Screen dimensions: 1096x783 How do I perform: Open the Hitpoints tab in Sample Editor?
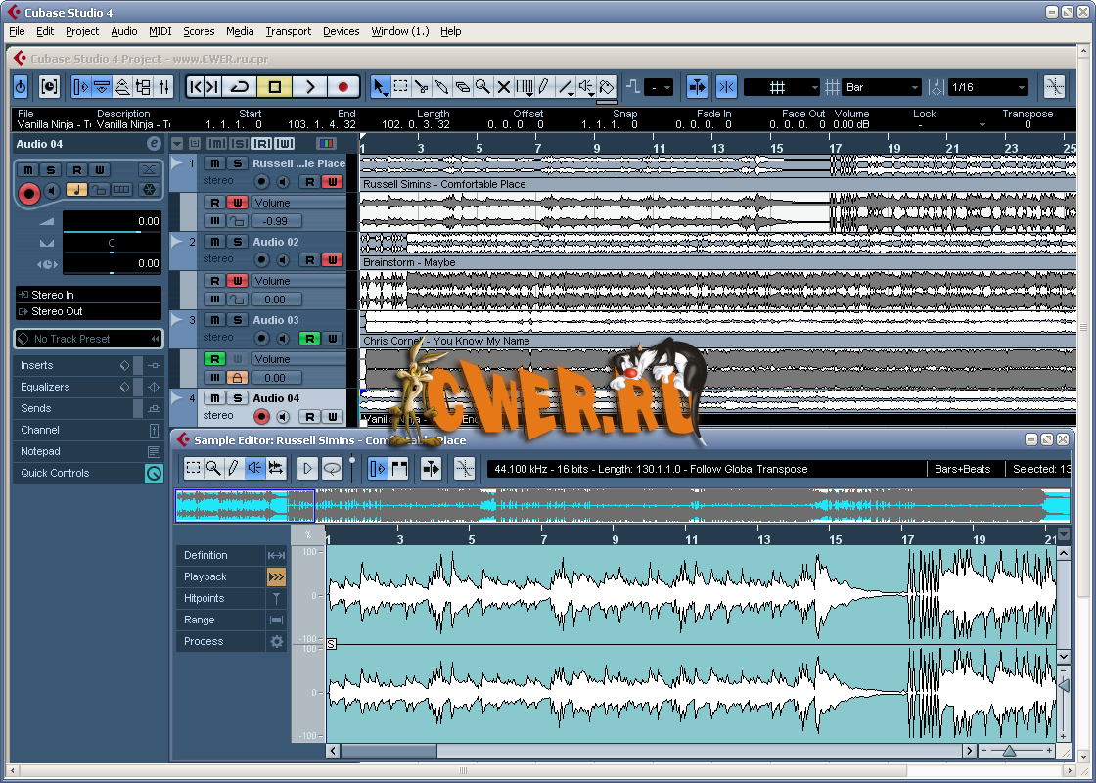coord(204,598)
